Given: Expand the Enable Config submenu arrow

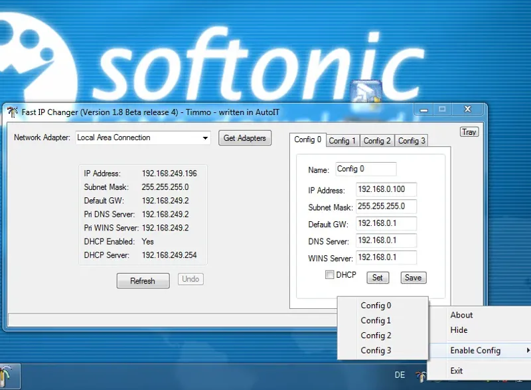Looking at the screenshot, I should (x=528, y=350).
